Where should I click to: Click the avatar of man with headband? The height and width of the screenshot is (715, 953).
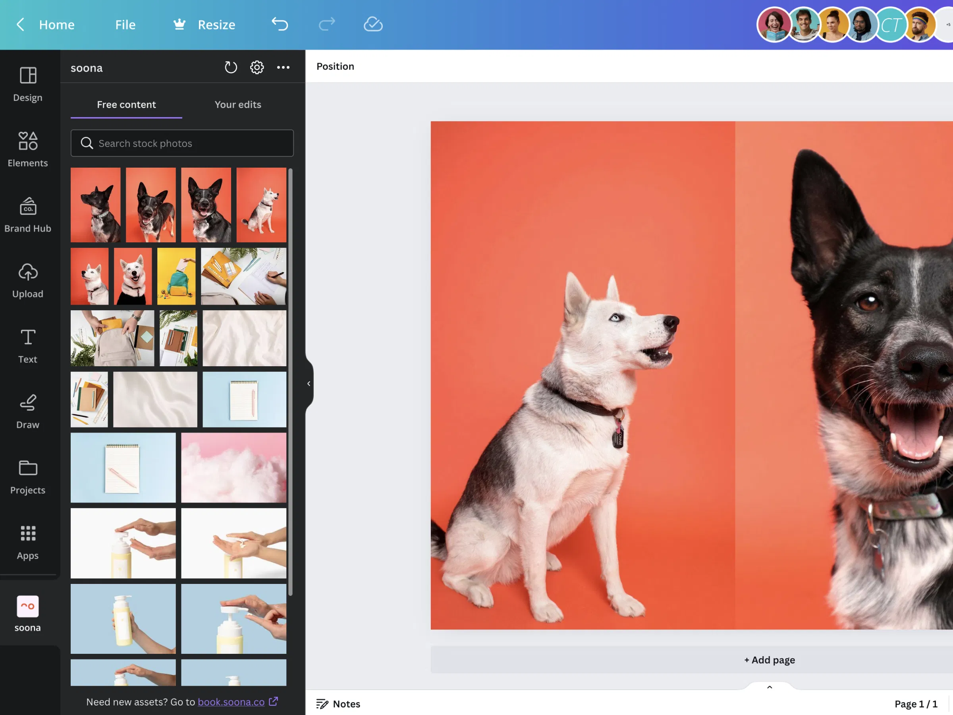pos(920,25)
